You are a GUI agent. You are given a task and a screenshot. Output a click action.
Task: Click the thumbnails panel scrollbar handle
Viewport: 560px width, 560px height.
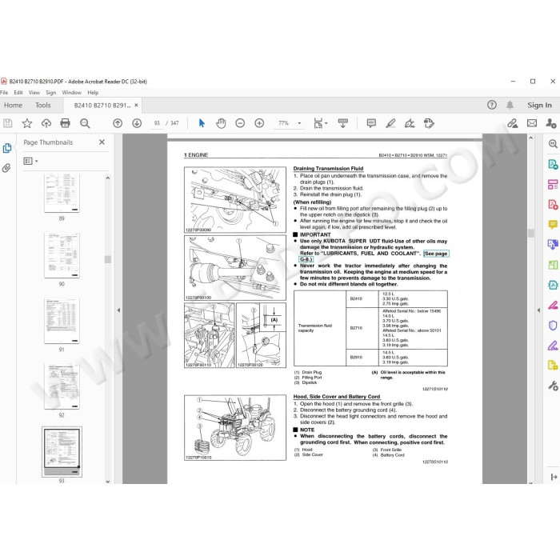pyautogui.click(x=108, y=260)
